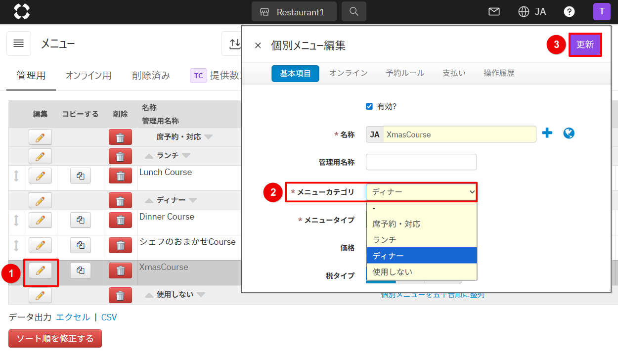
Task: Switch to オンライン tab in edit panel
Action: click(x=349, y=73)
